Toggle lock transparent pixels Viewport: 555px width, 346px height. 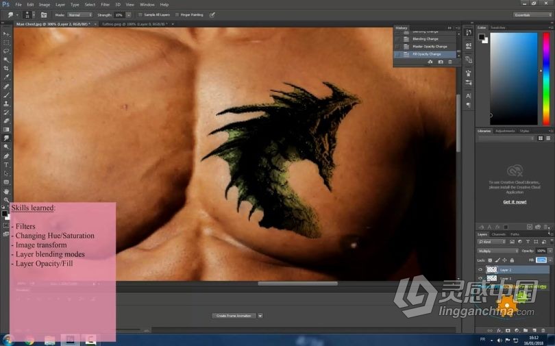[x=490, y=260]
